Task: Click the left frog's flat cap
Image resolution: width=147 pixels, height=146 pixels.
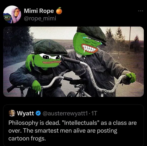Action: 50,47
